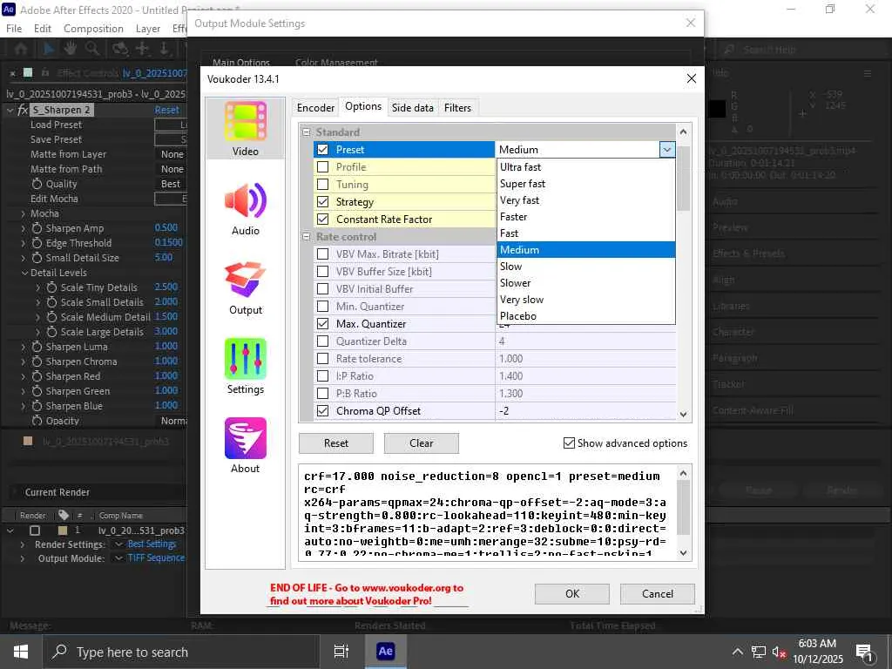Click the Preset dropdown arrow
The image size is (892, 669).
[x=666, y=150]
